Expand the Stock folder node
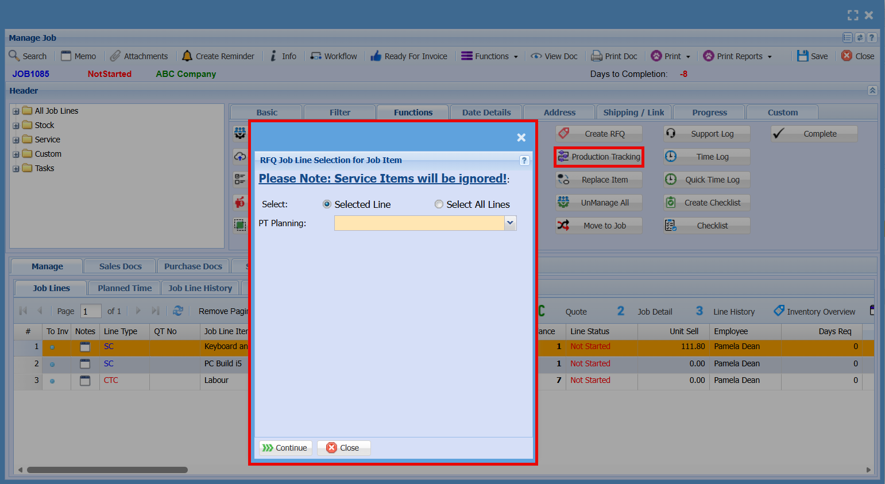885x484 pixels. coord(16,126)
